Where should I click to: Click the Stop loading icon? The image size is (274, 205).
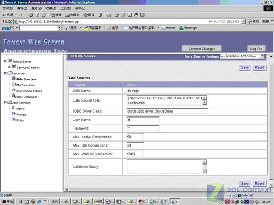pyautogui.click(x=31, y=15)
